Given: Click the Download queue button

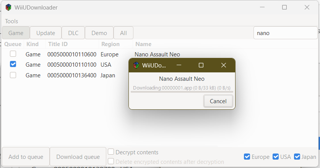Looking at the screenshot, I should [78, 157].
